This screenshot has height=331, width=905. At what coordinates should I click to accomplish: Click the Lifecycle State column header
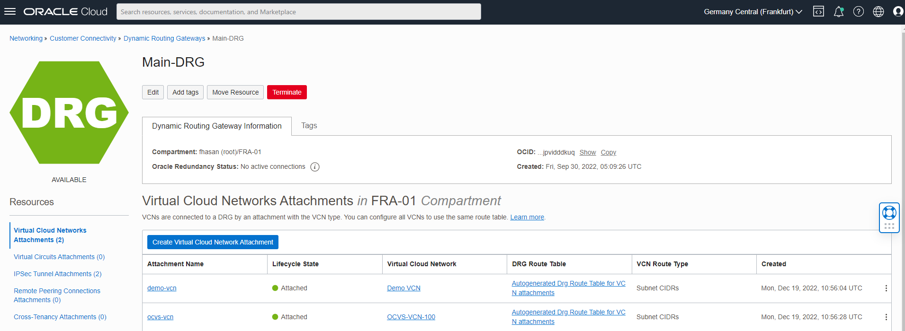pos(296,264)
